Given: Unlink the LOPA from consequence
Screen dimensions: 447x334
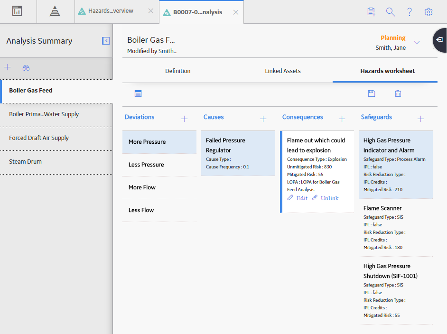Looking at the screenshot, I should click(x=325, y=198).
